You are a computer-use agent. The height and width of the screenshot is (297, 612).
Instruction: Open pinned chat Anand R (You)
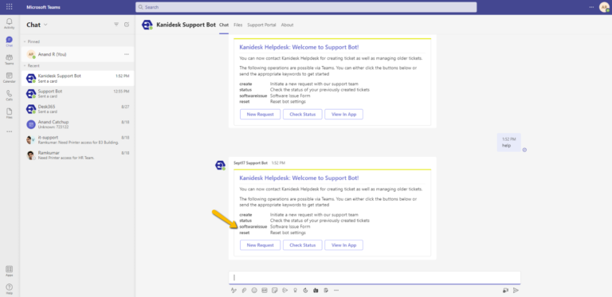77,54
